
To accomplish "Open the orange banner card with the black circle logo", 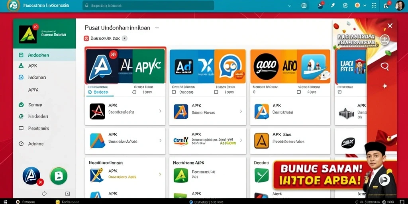I will (x=290, y=67).
